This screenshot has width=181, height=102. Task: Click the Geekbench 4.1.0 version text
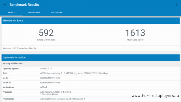click(20, 48)
